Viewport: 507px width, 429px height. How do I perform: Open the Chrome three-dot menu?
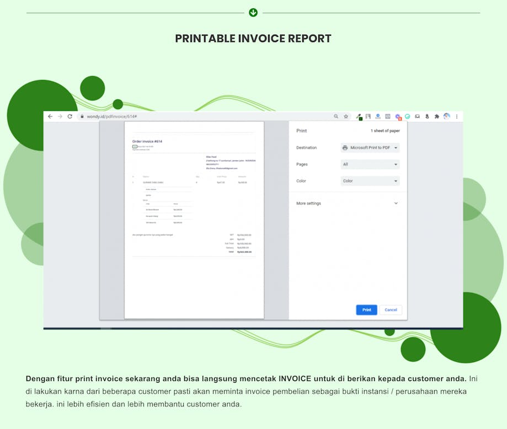click(457, 116)
